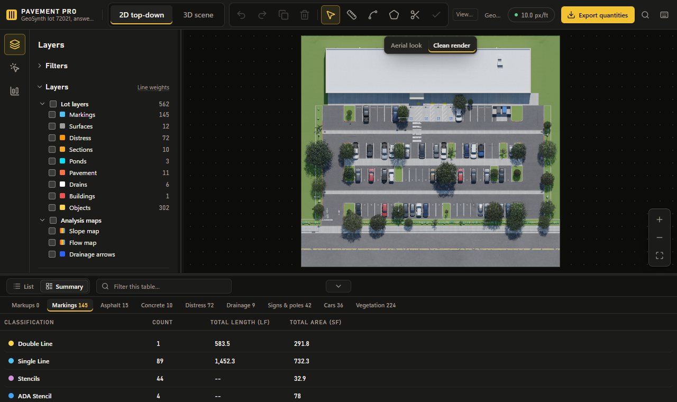
Task: Switch table to List view
Action: (x=24, y=286)
